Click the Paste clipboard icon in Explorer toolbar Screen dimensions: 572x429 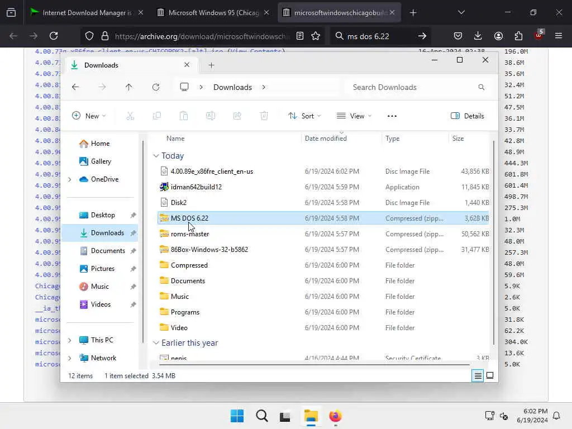pos(184,116)
